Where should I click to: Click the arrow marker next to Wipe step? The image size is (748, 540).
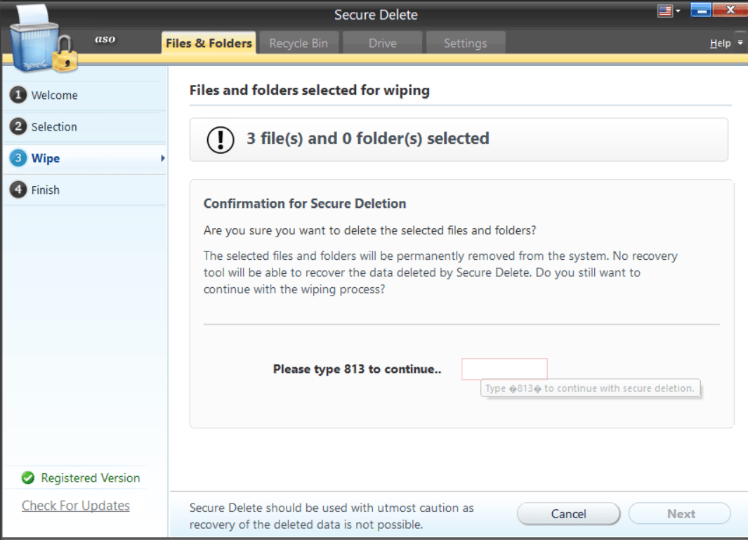[162, 158]
